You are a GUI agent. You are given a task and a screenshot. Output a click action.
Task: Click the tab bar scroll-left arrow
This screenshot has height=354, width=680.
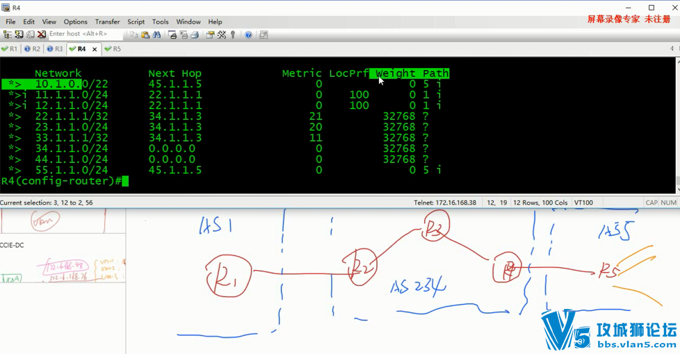click(672, 49)
